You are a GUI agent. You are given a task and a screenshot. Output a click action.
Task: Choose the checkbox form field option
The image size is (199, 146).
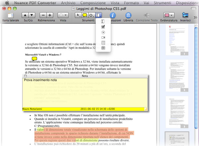(102, 27)
